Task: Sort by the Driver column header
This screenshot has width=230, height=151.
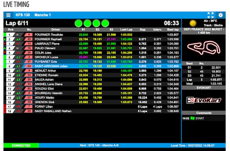Action: tap(56, 30)
